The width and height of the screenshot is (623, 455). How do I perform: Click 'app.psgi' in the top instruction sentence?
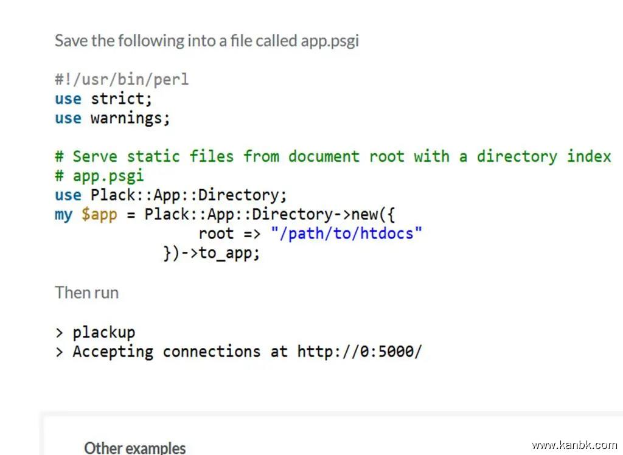point(330,41)
